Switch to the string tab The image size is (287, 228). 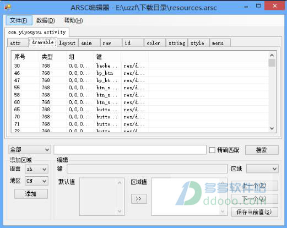(x=177, y=43)
